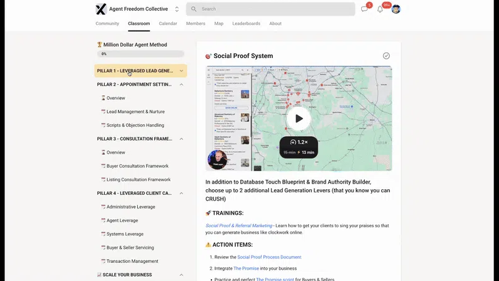Viewport: 499px width, 281px height.
Task: Collapse Pillar 4 Leveraged Client Ca chevron
Action: pyautogui.click(x=181, y=193)
